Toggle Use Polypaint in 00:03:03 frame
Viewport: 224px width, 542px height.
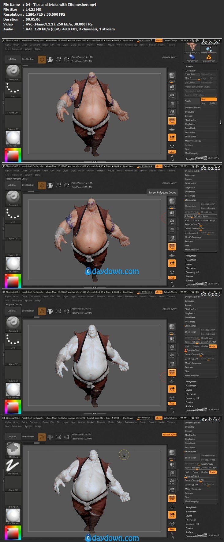(192, 358)
